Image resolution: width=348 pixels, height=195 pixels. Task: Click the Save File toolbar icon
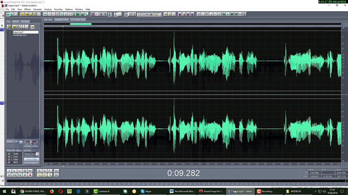30,14
